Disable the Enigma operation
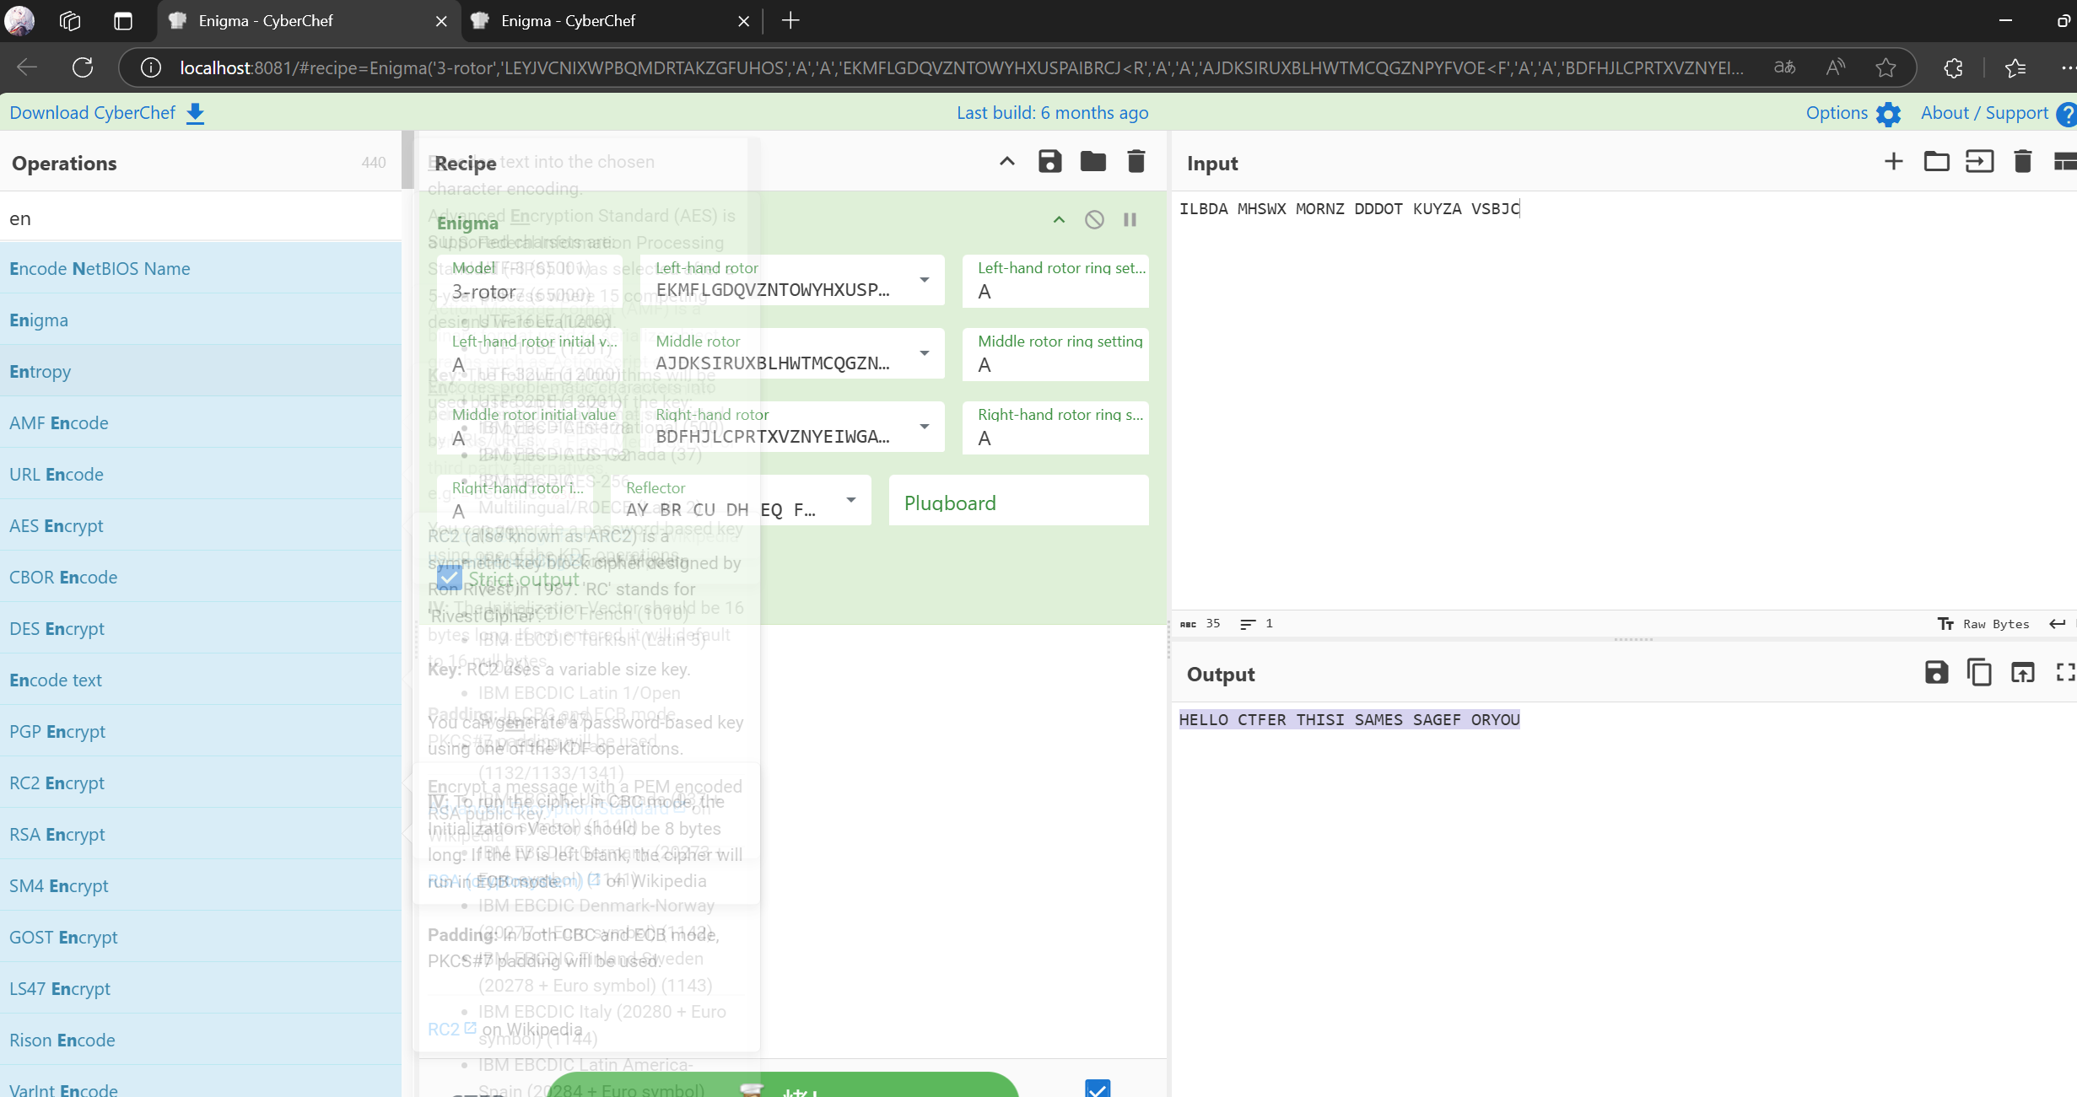 click(x=1094, y=220)
